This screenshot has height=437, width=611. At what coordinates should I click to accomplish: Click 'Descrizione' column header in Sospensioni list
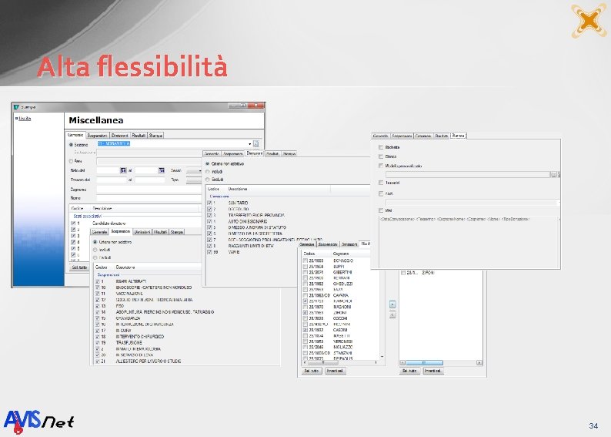click(x=125, y=267)
